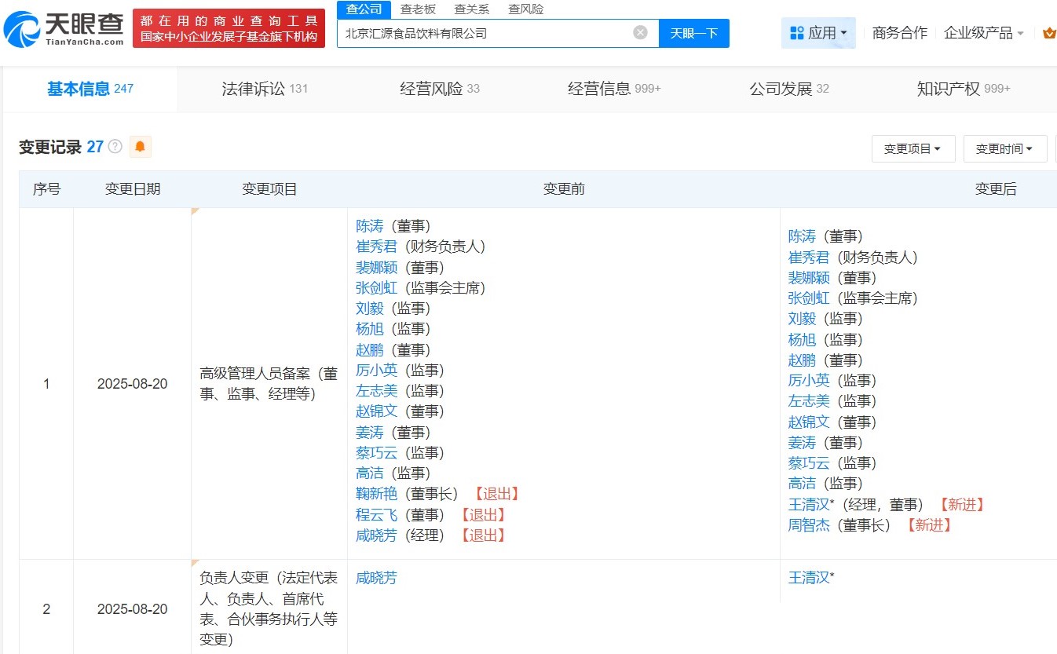Click the 天眼一下 search button
Viewport: 1057px width, 654px height.
[x=693, y=33]
